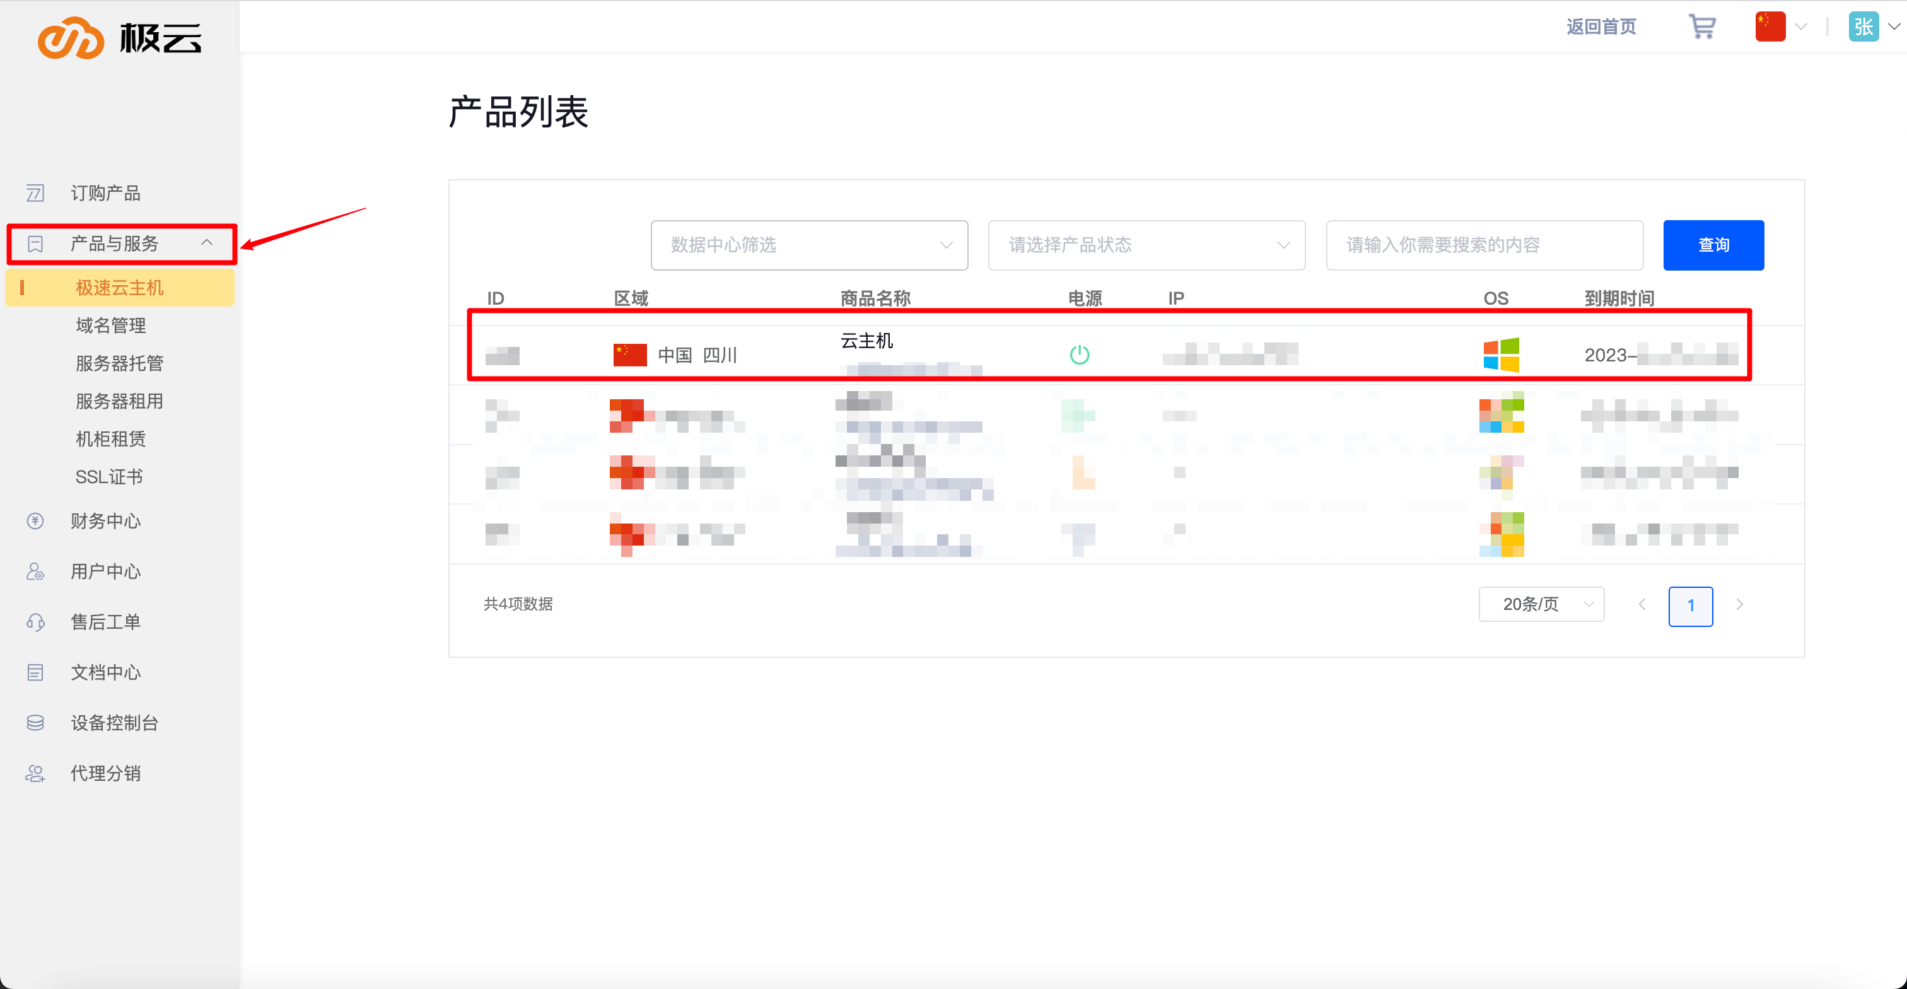Select SSL证书 menu item
1907x989 pixels.
(109, 477)
